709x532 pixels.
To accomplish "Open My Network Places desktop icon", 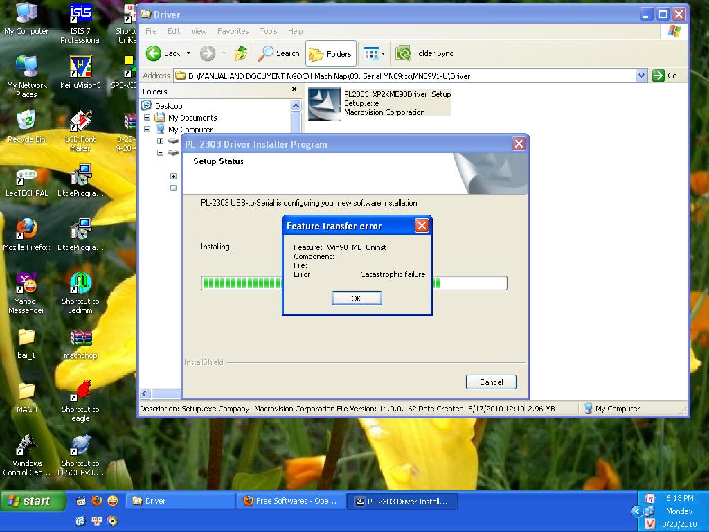I will (x=26, y=77).
